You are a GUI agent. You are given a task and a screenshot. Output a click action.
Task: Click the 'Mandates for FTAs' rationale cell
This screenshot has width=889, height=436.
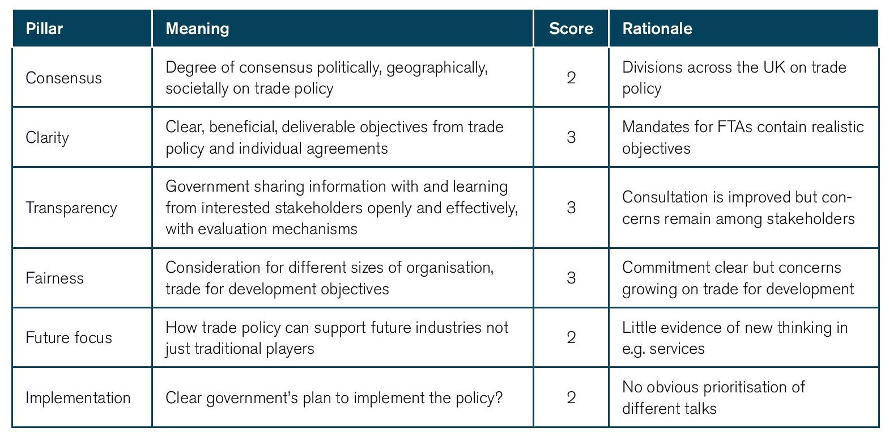point(742,137)
